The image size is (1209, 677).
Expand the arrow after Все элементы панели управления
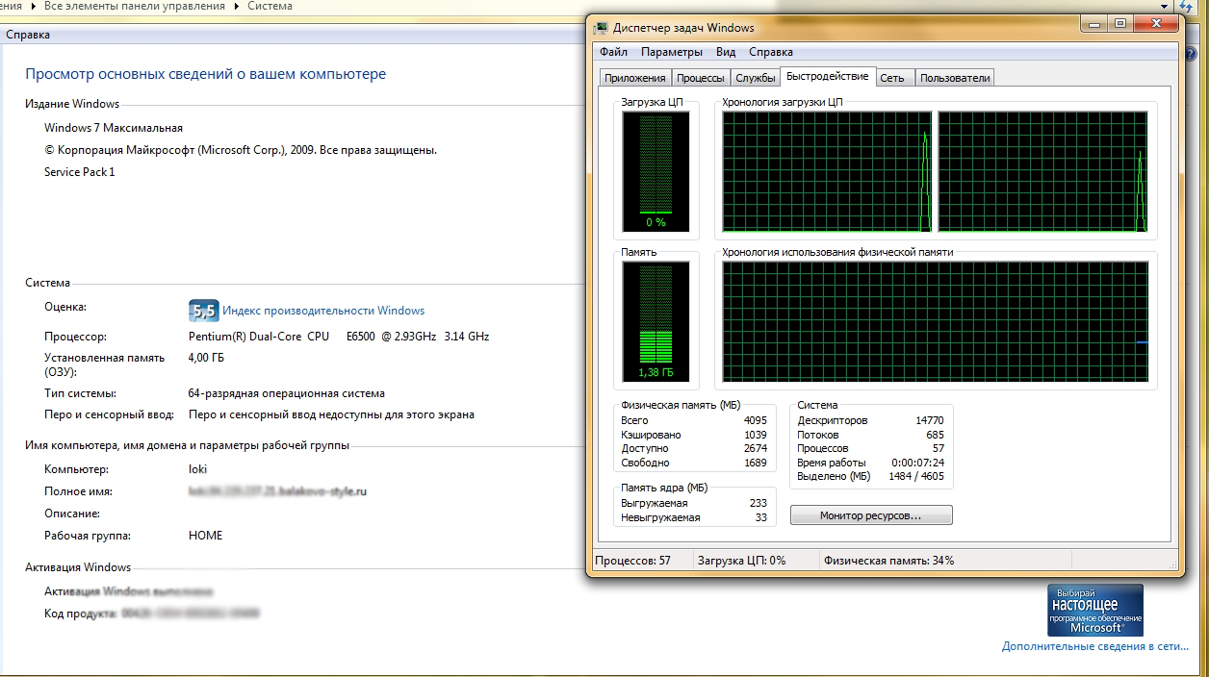pos(237,6)
